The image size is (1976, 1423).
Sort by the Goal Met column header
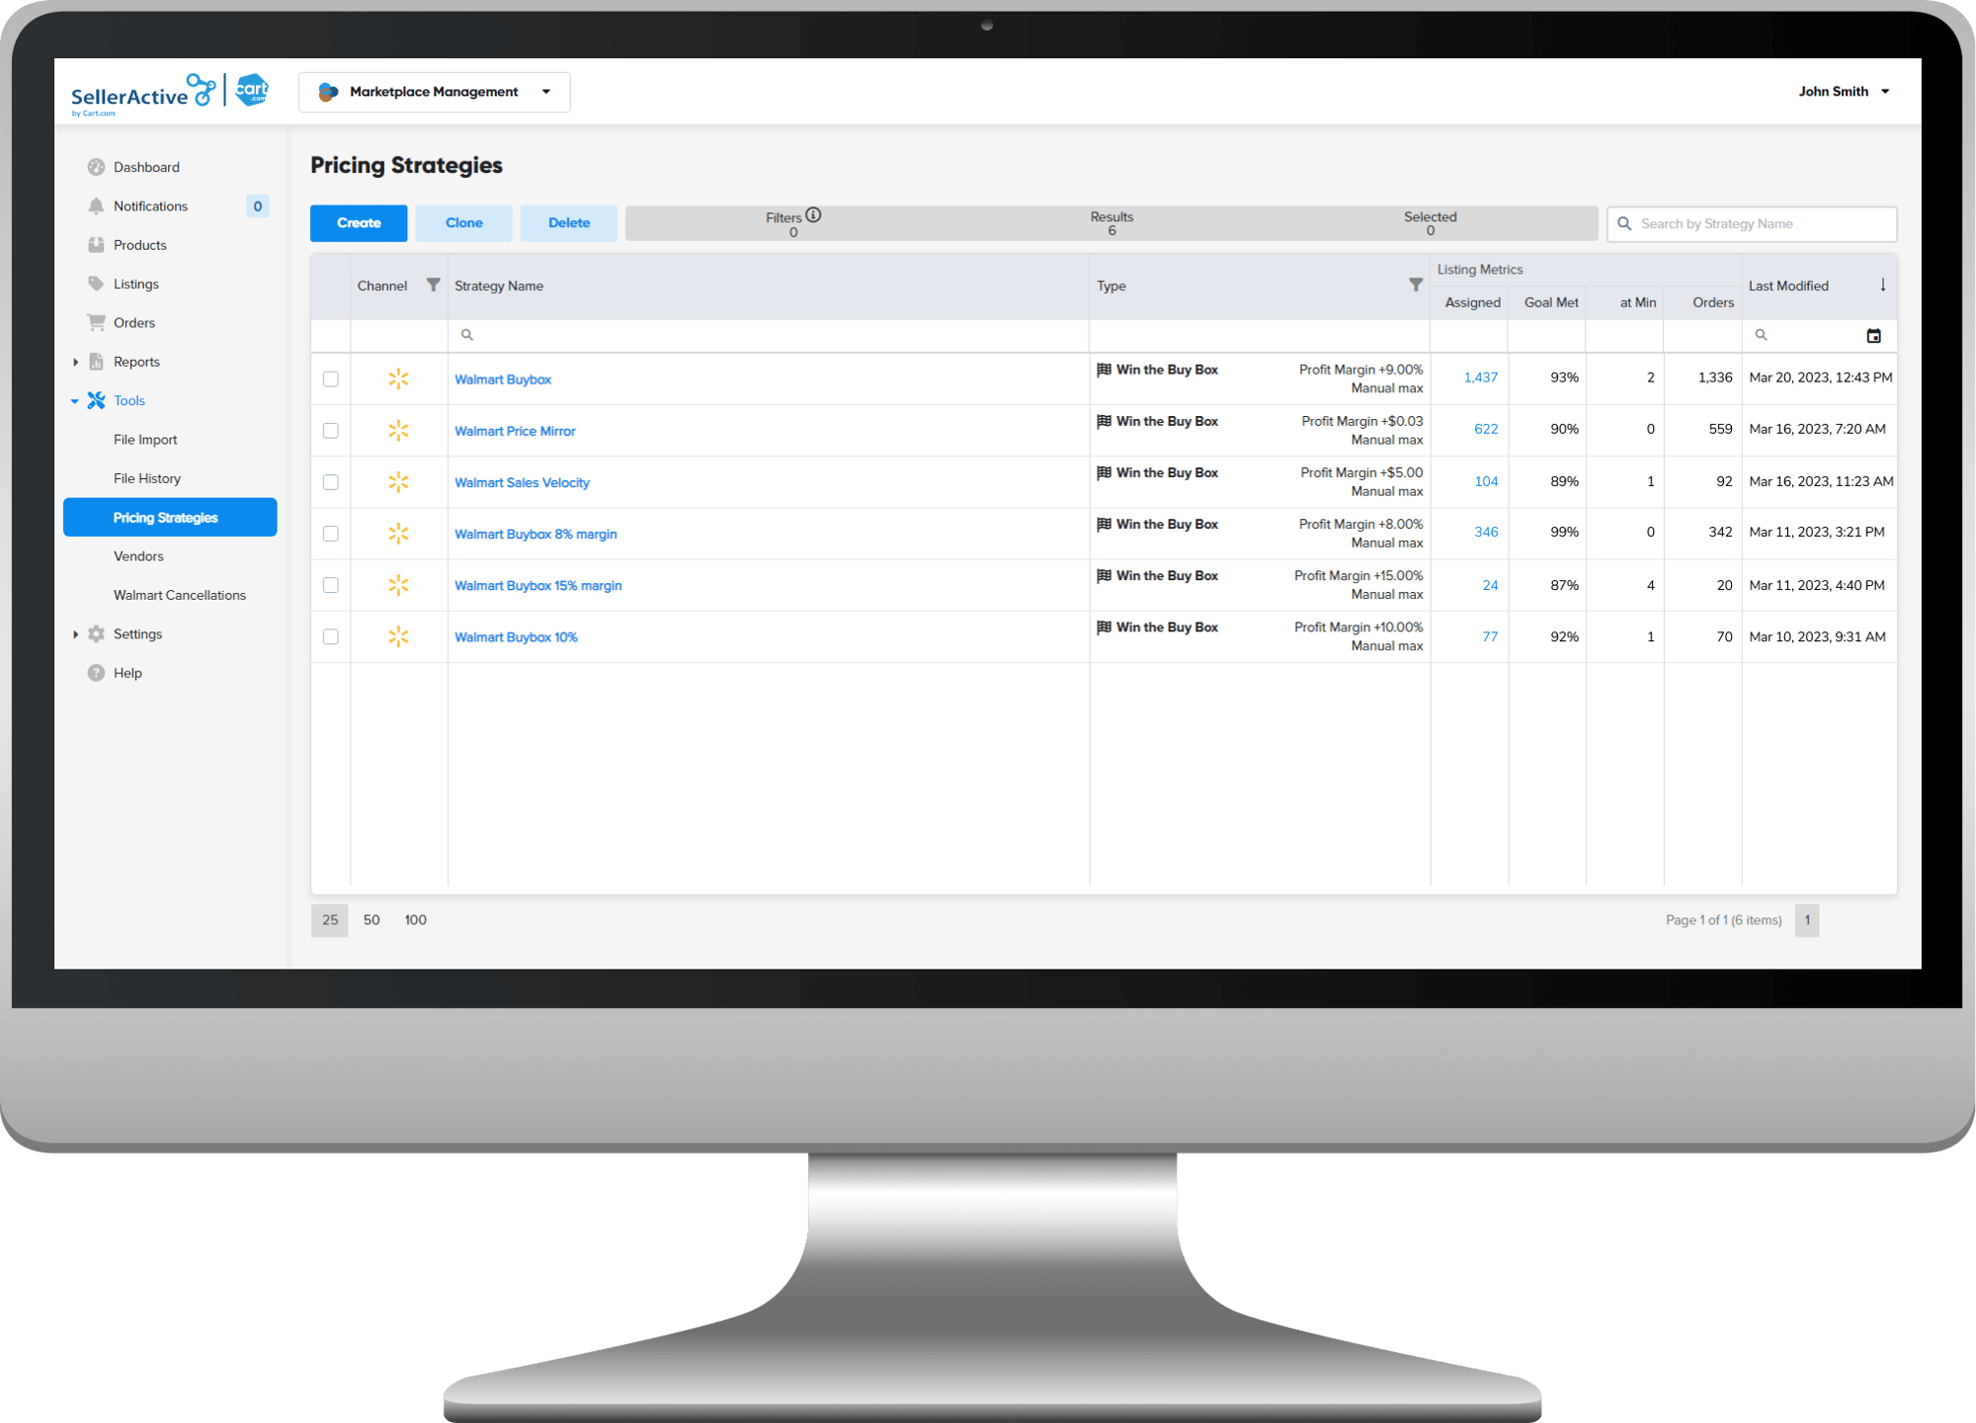tap(1551, 302)
